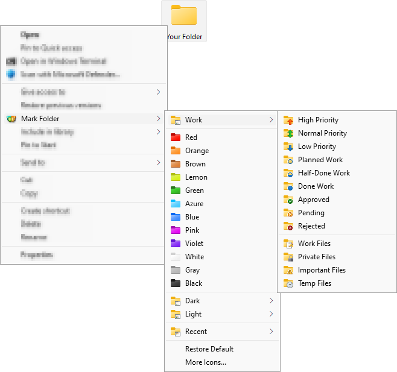Click the Pending folder icon

(288, 213)
